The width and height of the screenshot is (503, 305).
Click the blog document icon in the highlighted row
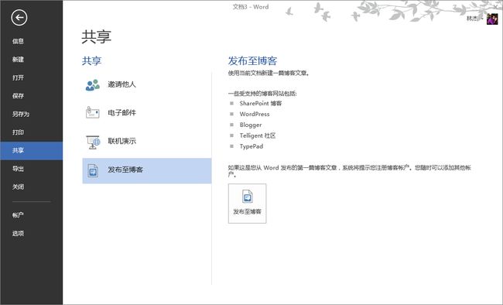(x=93, y=171)
